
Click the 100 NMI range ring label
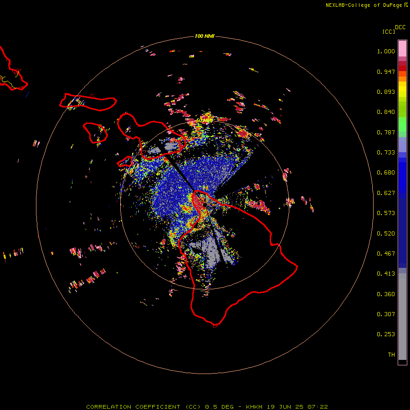(205, 36)
